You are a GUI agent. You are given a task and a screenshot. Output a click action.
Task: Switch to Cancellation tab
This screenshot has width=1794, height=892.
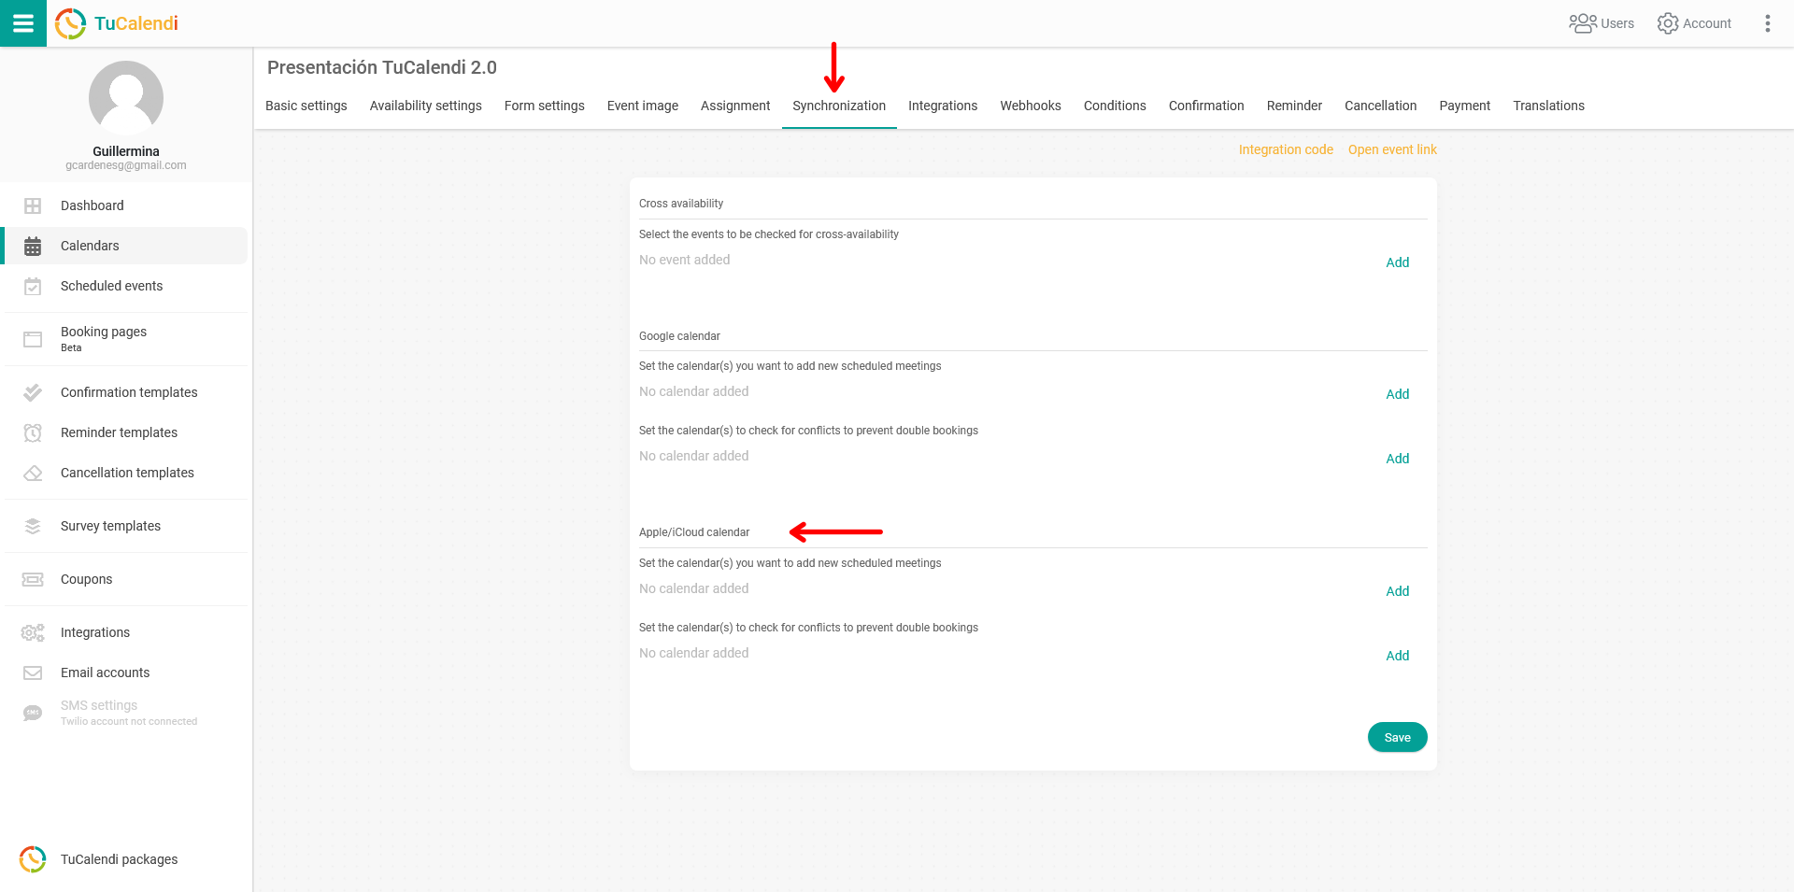(x=1381, y=106)
